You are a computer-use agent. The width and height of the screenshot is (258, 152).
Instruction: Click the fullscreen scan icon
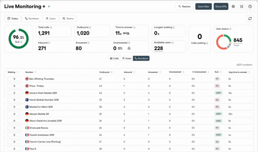pos(241,7)
